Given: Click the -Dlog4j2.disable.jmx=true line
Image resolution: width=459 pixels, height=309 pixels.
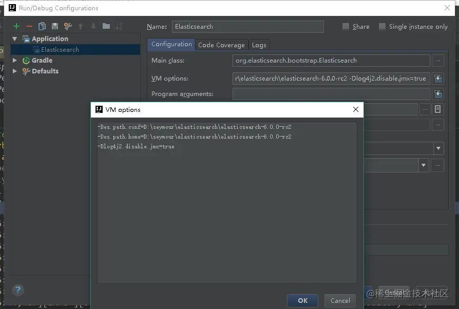Looking at the screenshot, I should pyautogui.click(x=136, y=146).
